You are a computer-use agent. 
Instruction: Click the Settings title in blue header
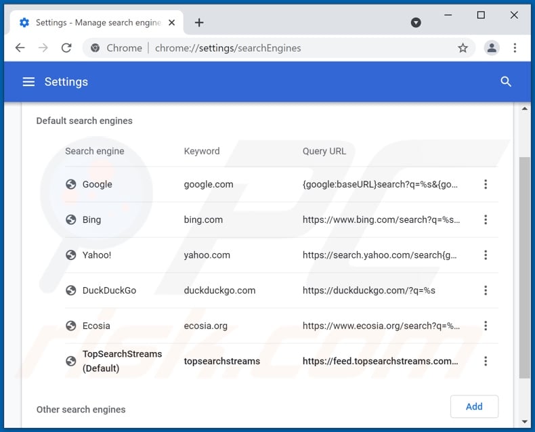tap(66, 82)
